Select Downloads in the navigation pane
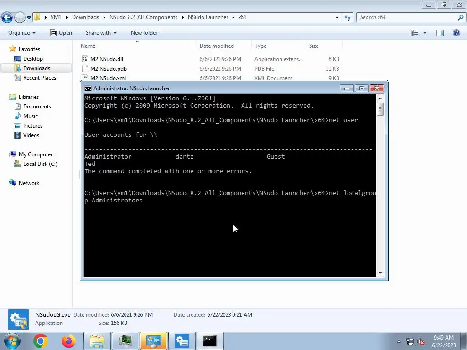The width and height of the screenshot is (467, 350). tap(36, 68)
